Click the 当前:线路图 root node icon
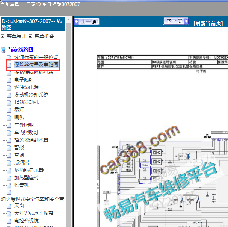 pos(3,50)
